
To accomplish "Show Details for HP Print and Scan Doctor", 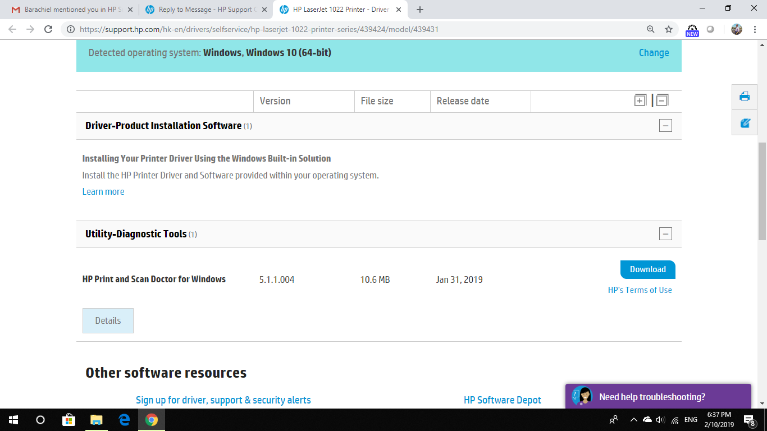I will [x=108, y=320].
